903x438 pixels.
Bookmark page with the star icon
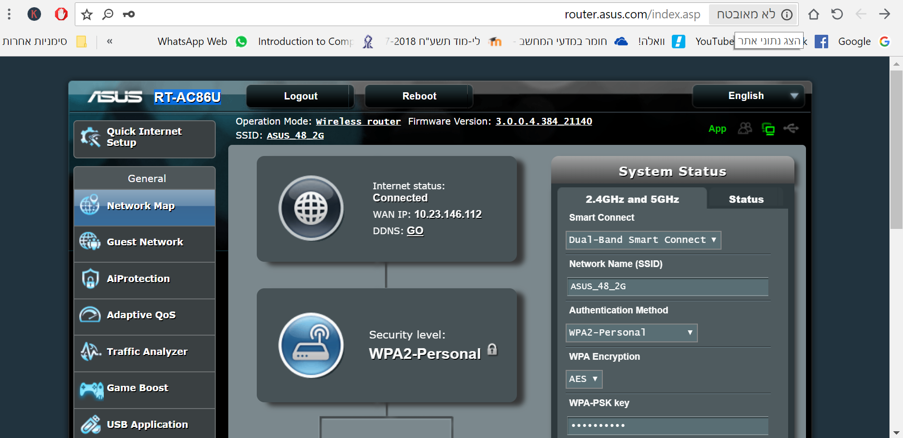pos(87,14)
